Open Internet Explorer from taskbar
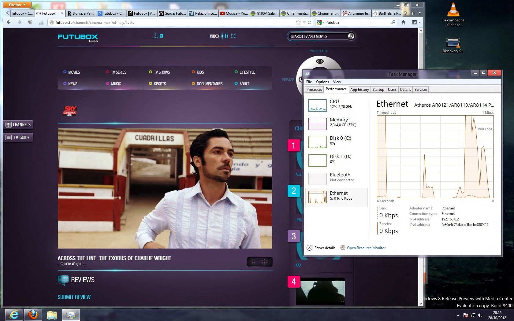Screen dimensions: 514x321 click(14, 315)
